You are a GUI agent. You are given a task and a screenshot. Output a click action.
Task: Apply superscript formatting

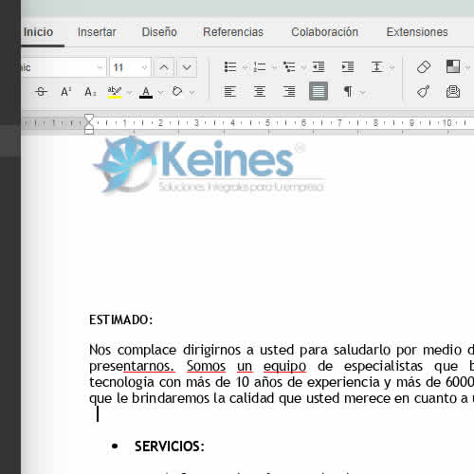65,92
